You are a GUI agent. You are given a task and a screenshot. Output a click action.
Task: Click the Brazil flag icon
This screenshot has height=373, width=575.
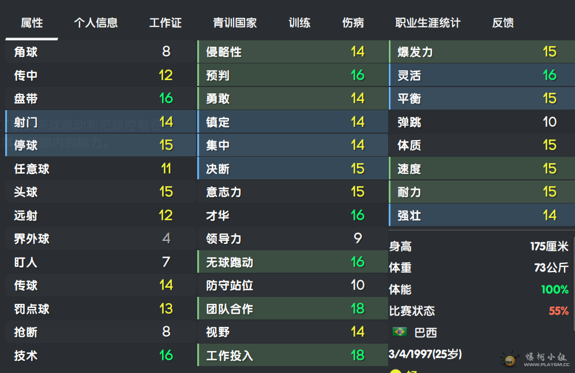[x=399, y=332]
